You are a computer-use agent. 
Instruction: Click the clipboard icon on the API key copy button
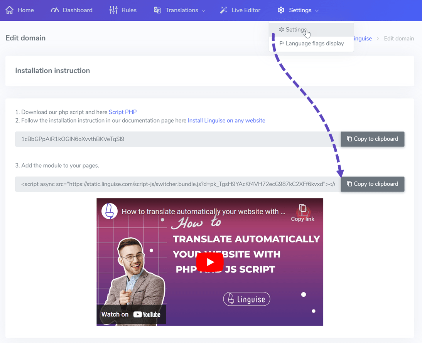click(x=349, y=139)
